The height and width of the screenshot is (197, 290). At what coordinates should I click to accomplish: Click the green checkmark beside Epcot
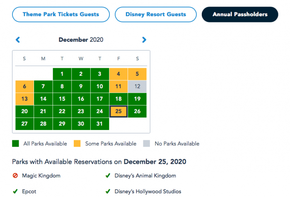(x=15, y=191)
